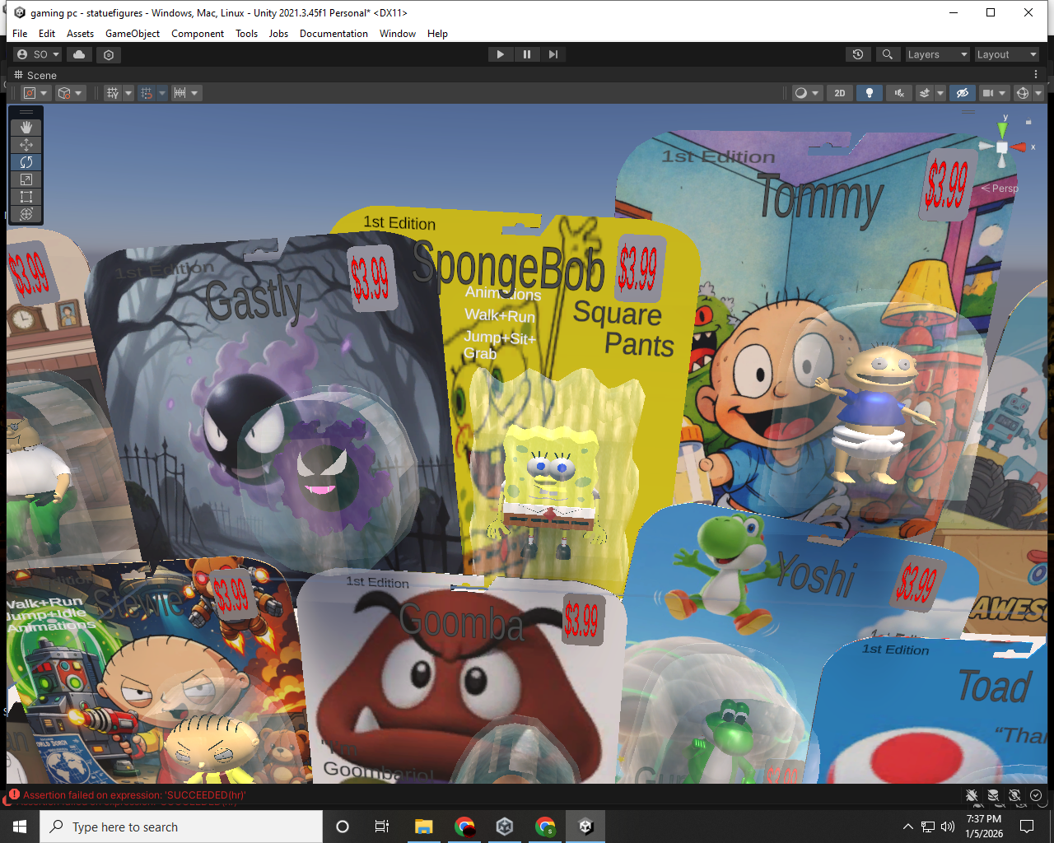Click the assertion failed error message

pyautogui.click(x=134, y=795)
